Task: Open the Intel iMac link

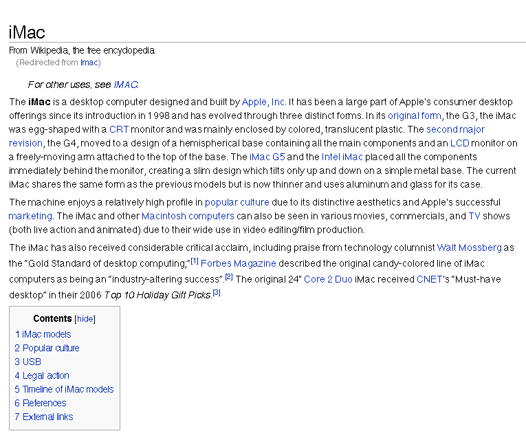Action: pyautogui.click(x=342, y=157)
